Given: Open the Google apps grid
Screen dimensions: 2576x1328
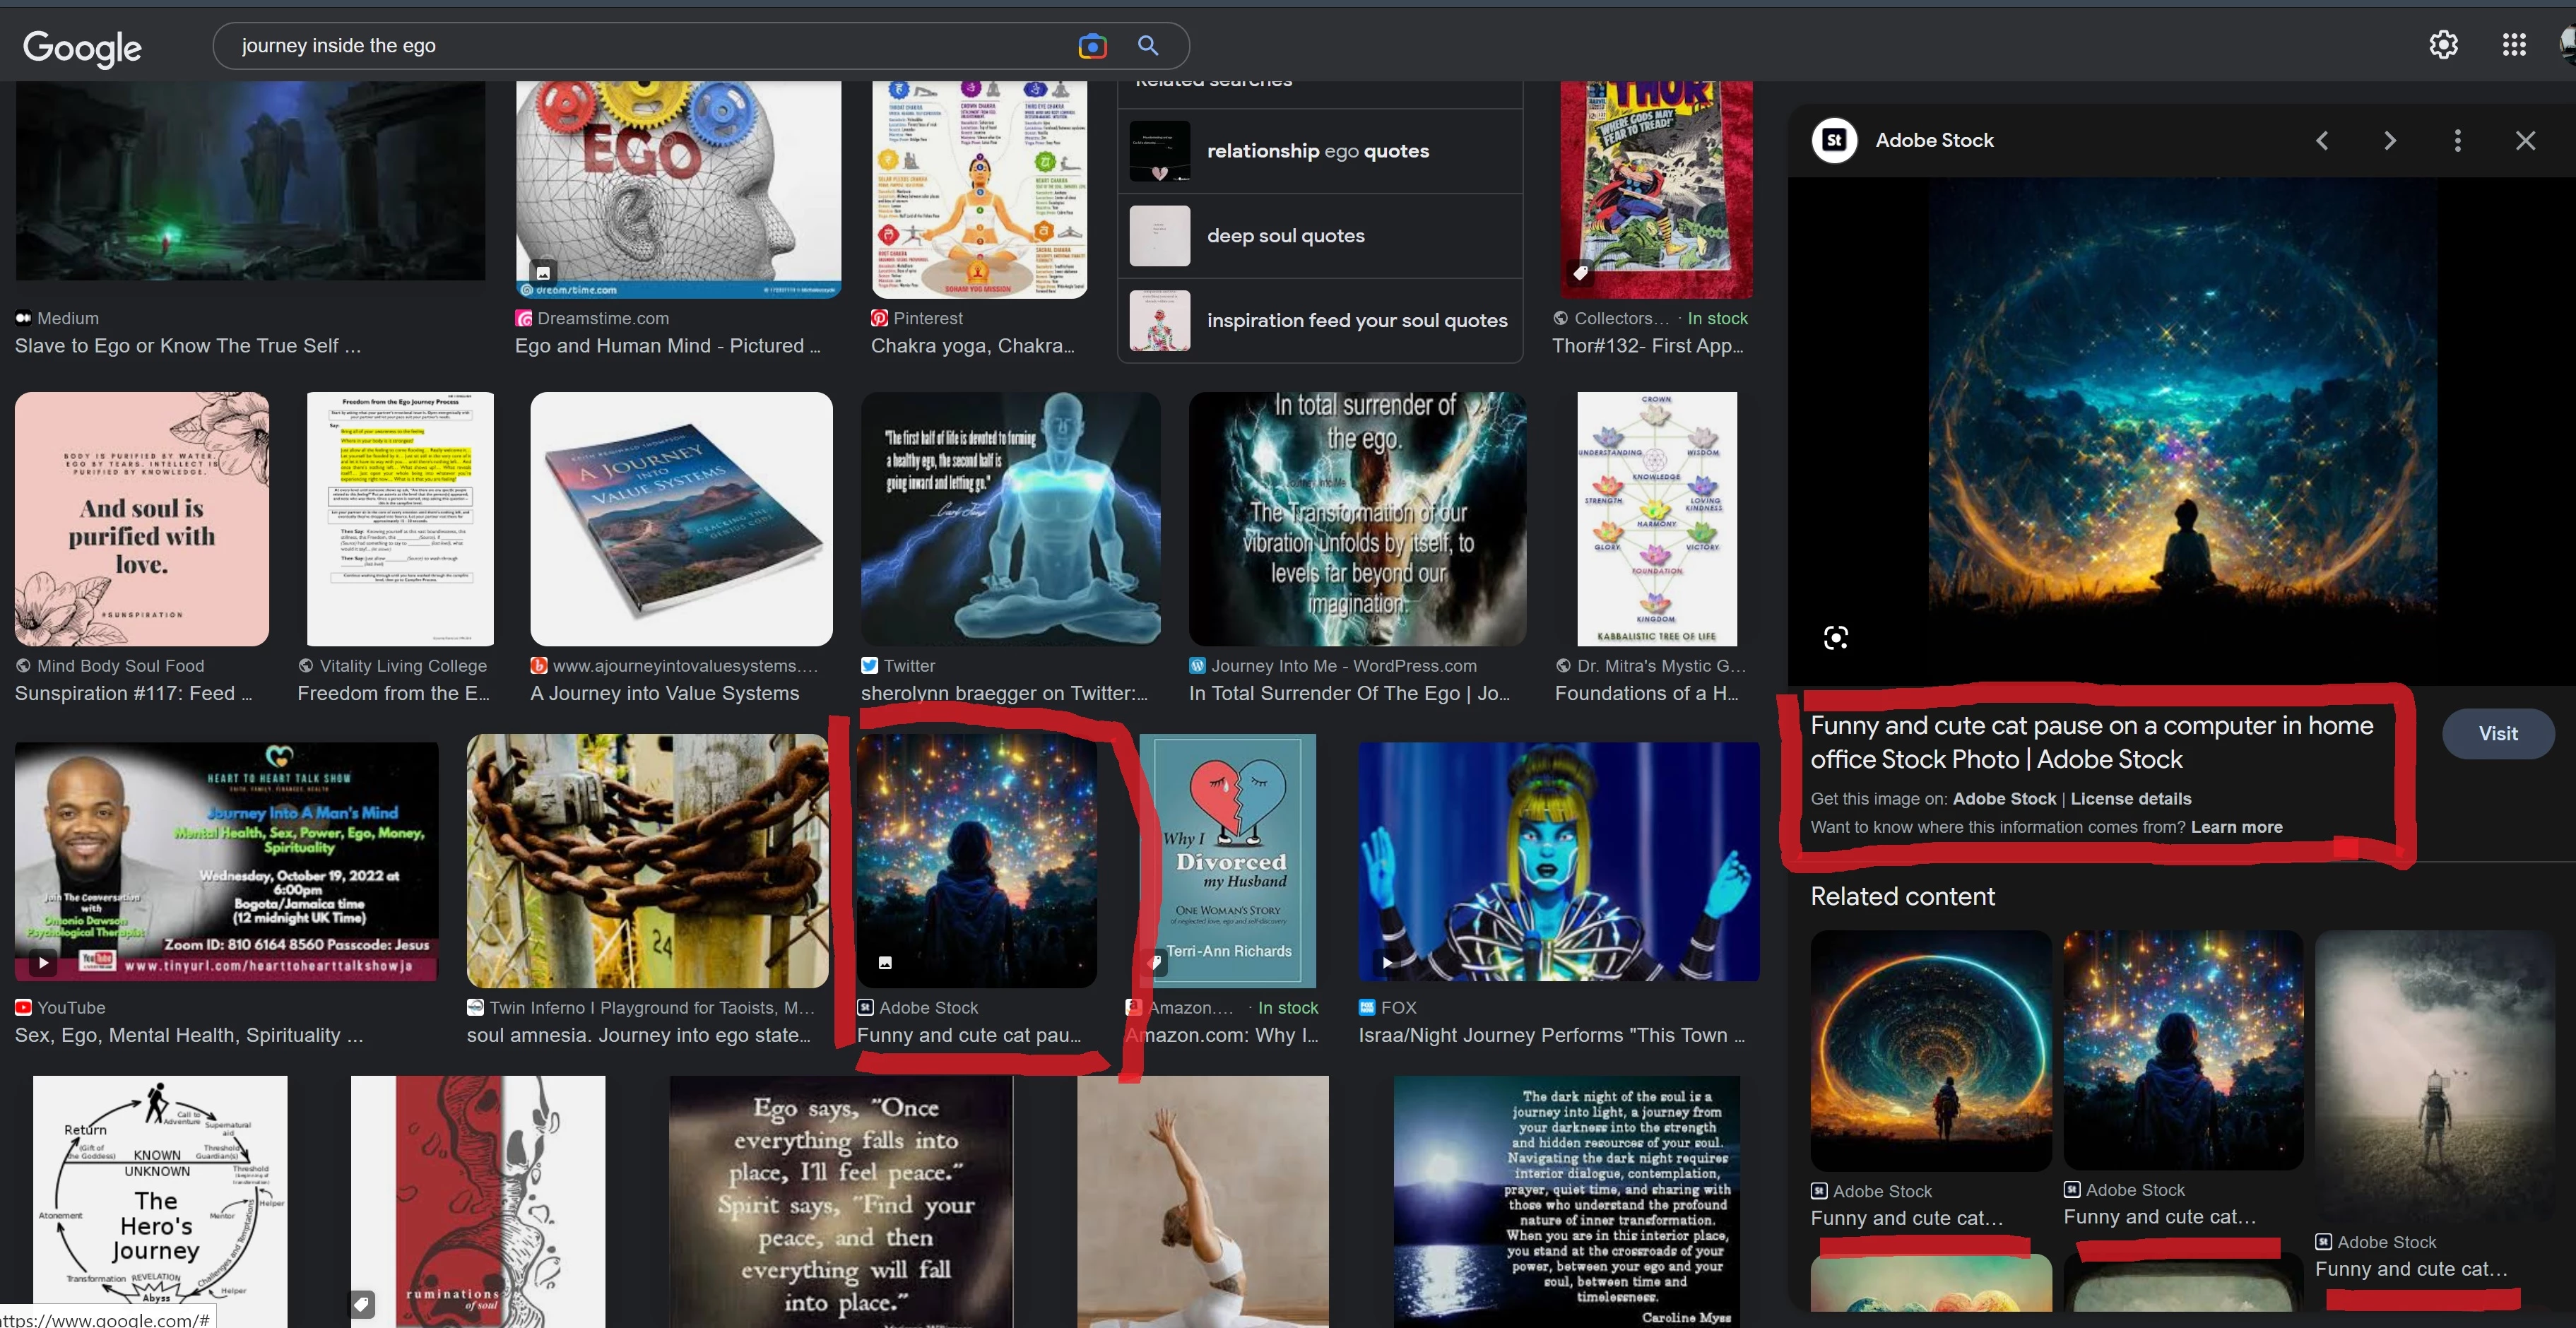Looking at the screenshot, I should tap(2513, 45).
